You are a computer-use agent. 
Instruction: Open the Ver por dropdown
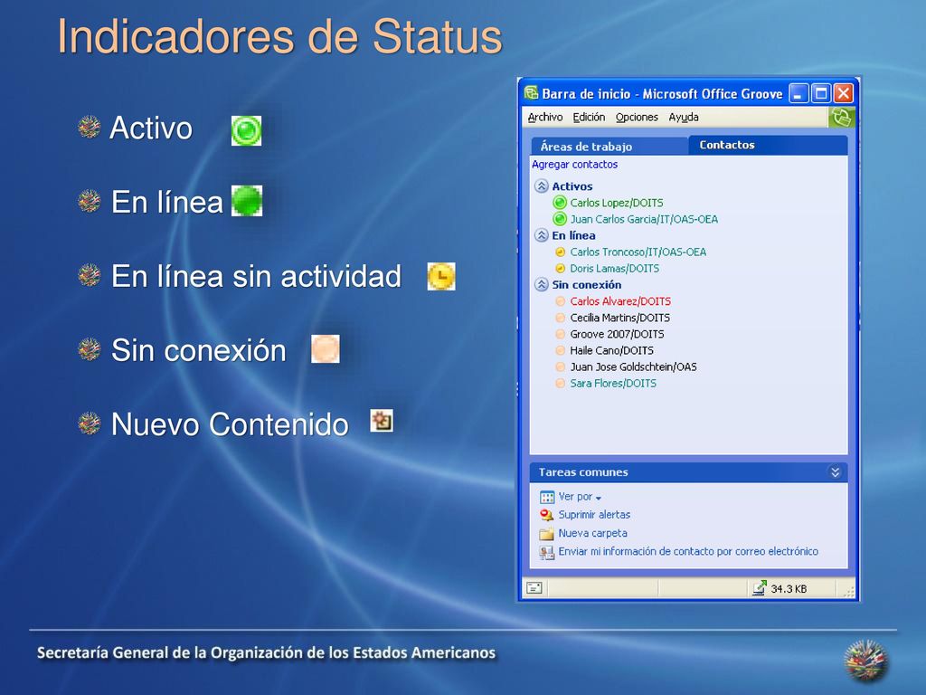pos(580,497)
